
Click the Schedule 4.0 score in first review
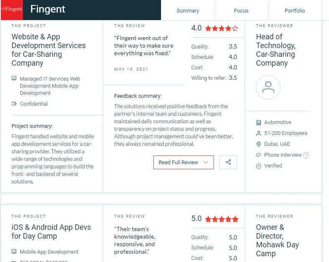(233, 57)
